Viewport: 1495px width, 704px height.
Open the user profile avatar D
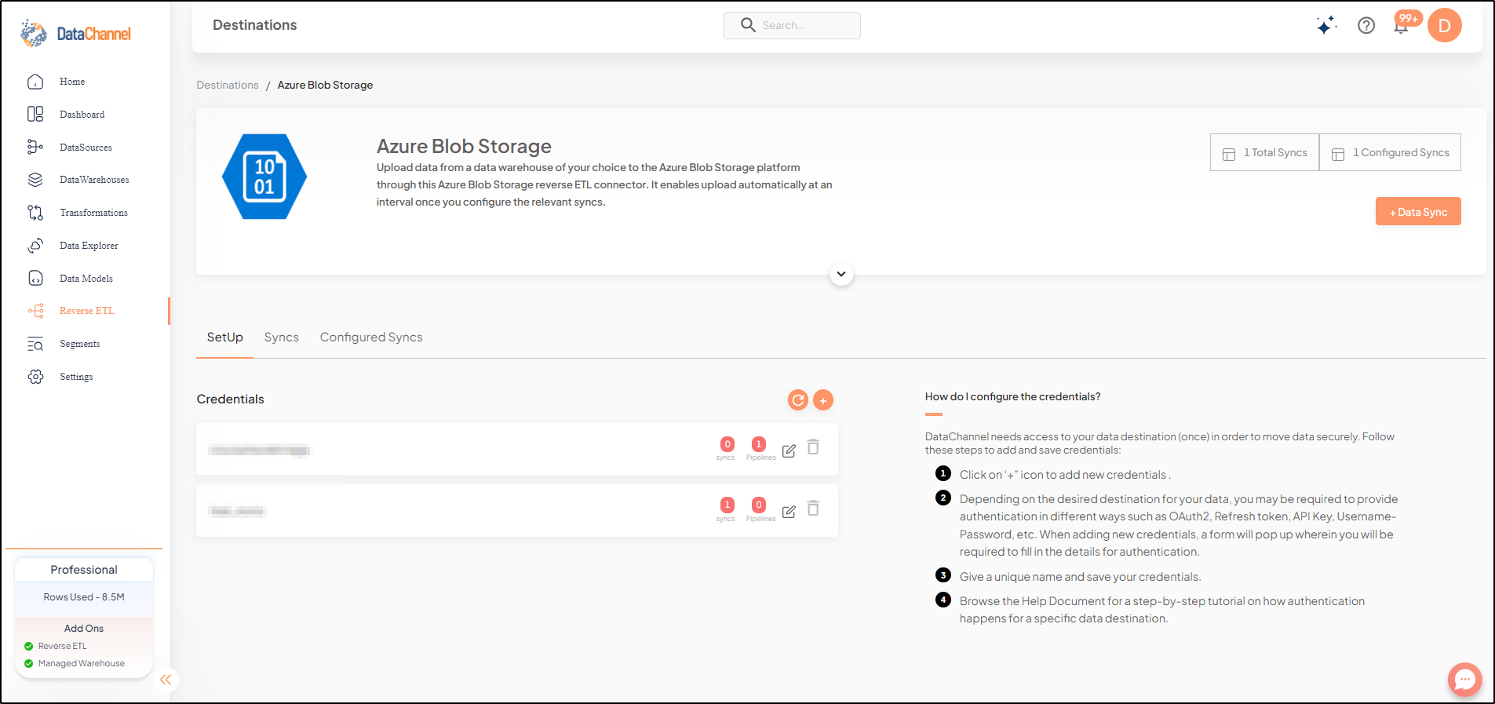pos(1445,25)
